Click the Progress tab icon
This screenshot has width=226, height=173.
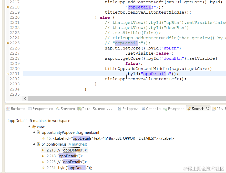tap(165, 109)
